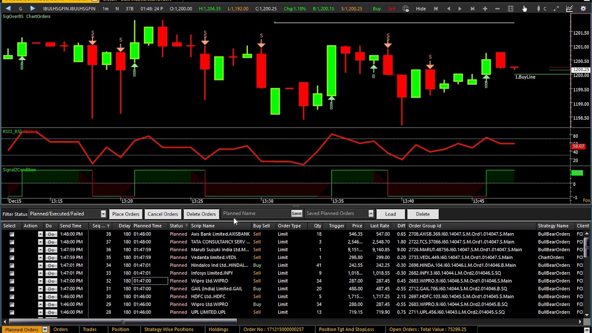Image resolution: width=592 pixels, height=333 pixels.
Task: Click Do button for Axis Bank row
Action: [51, 234]
